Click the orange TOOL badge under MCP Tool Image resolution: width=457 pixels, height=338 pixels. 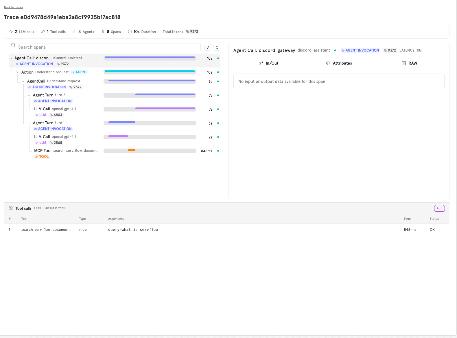point(42,157)
